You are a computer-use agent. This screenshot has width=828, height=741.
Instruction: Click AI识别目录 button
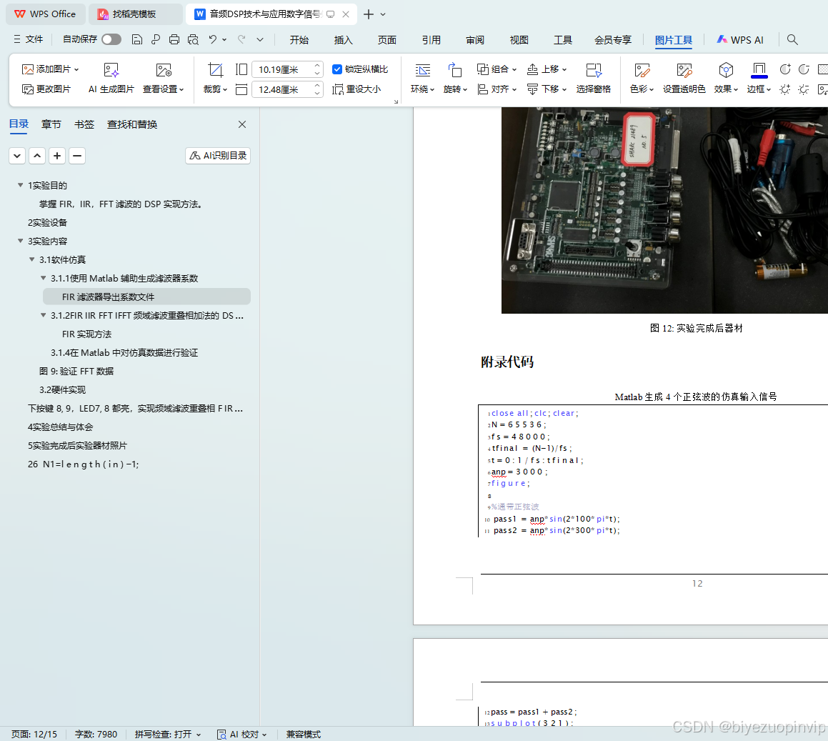(x=218, y=156)
